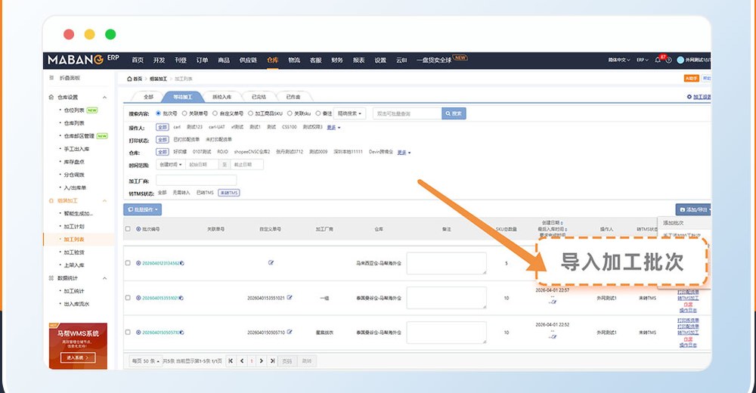The image size is (756, 393).
Task: Collapse the 数据统计 sidebar section
Action: (x=104, y=278)
